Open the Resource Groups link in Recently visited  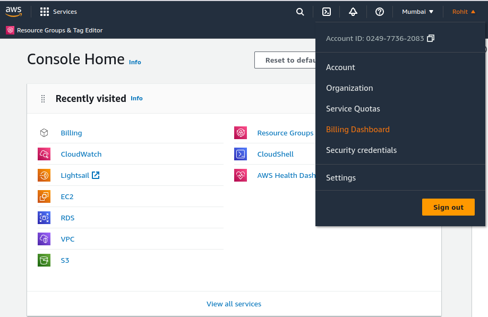point(285,133)
